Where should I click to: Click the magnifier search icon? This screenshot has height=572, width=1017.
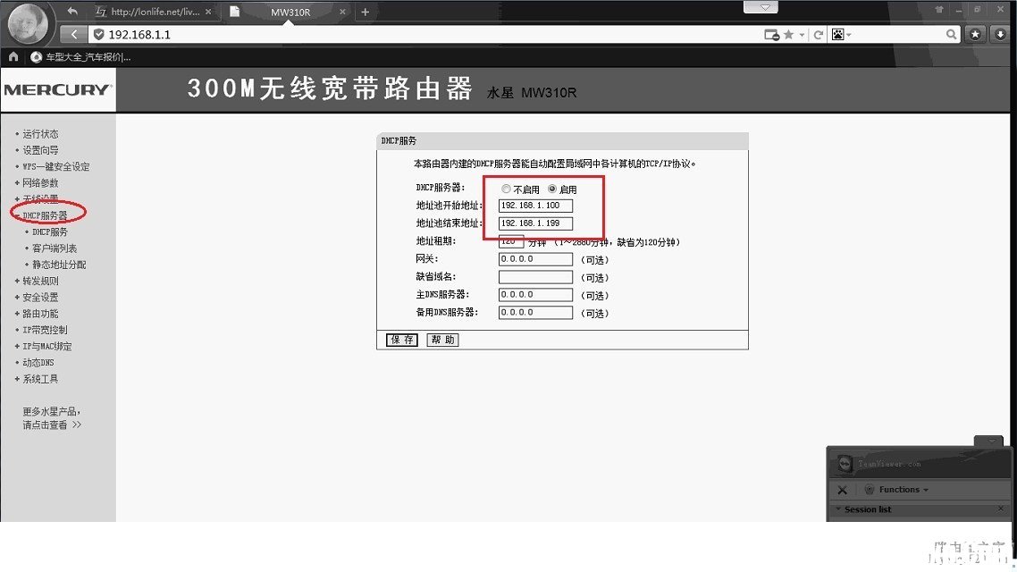point(951,34)
